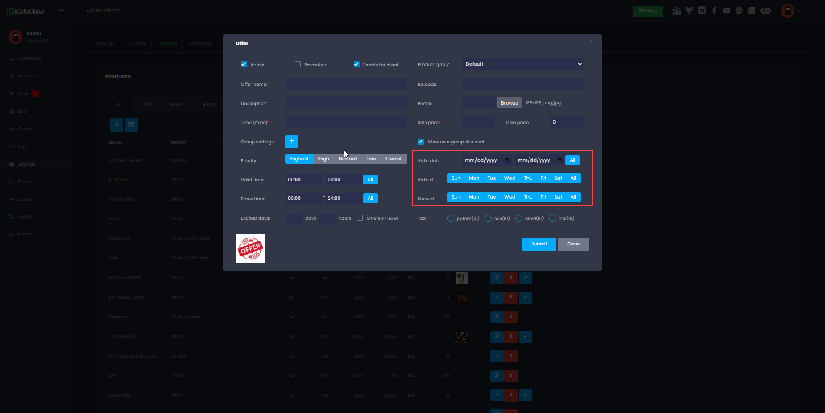Set priority to Highest

(x=299, y=159)
